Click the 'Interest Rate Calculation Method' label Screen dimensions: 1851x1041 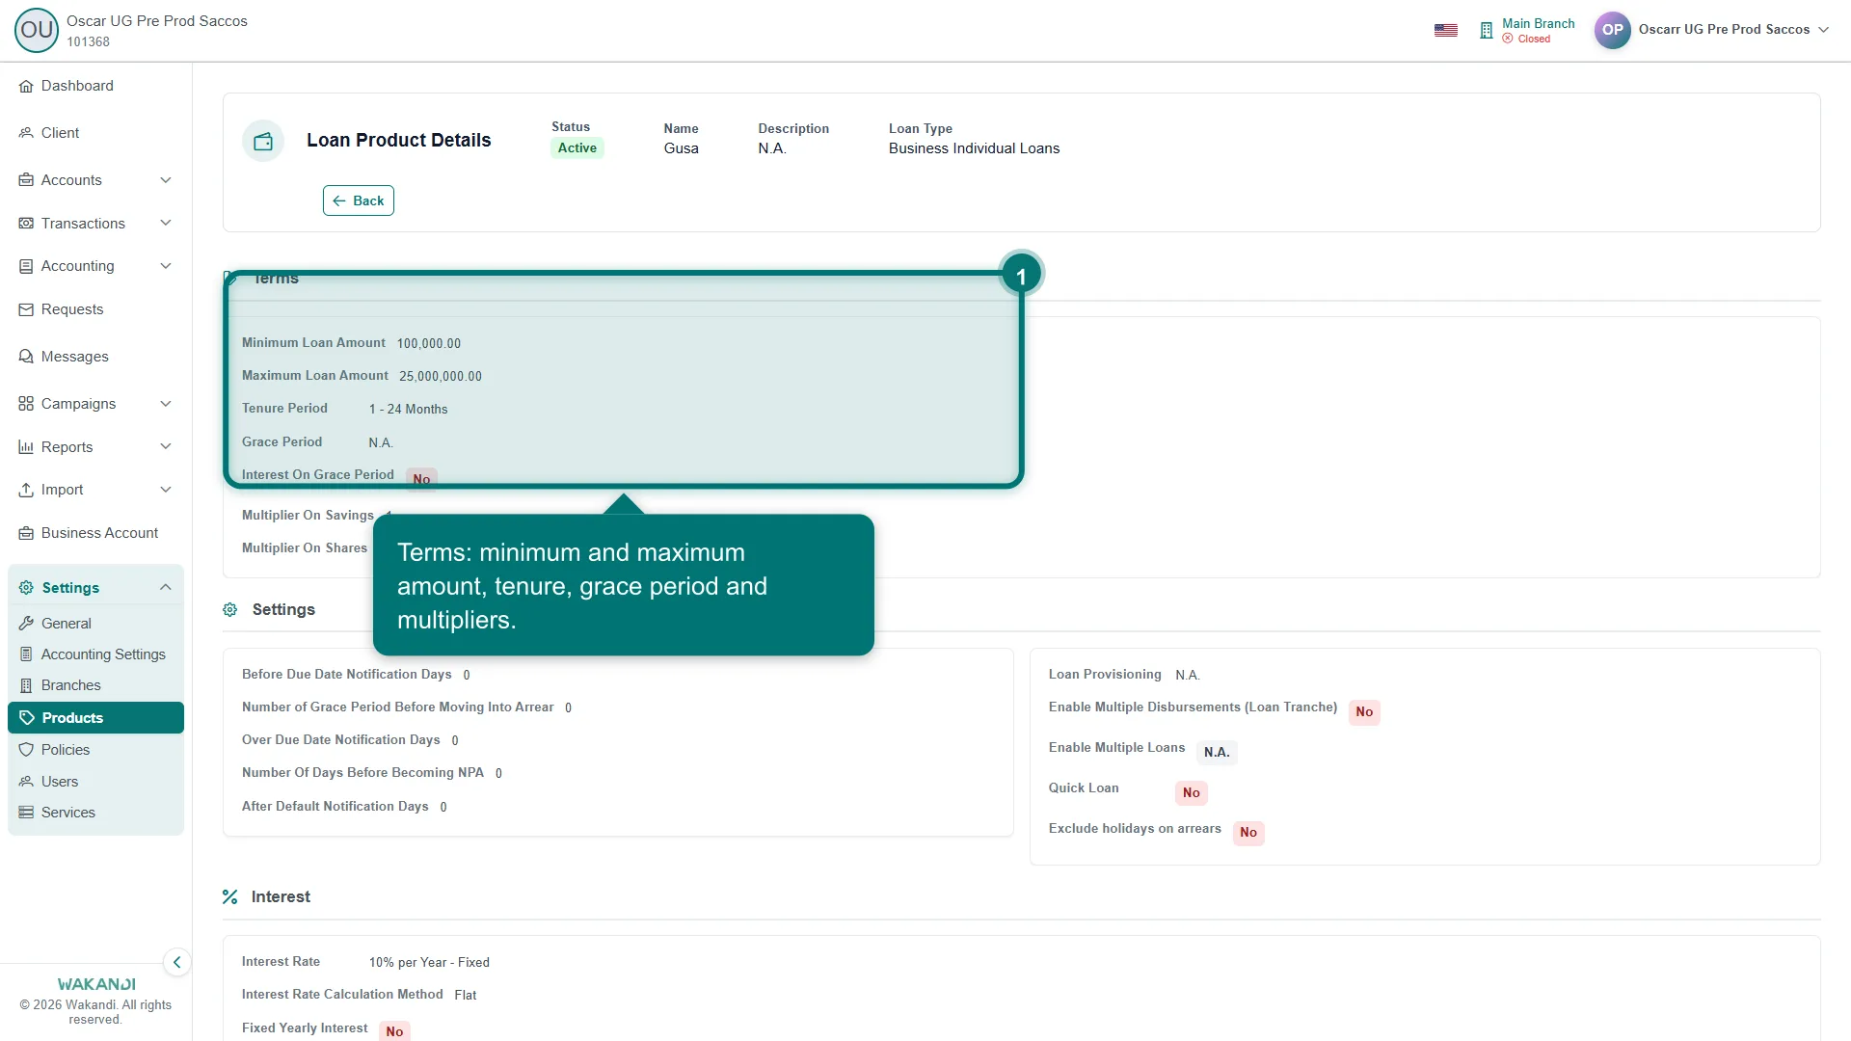tap(342, 995)
